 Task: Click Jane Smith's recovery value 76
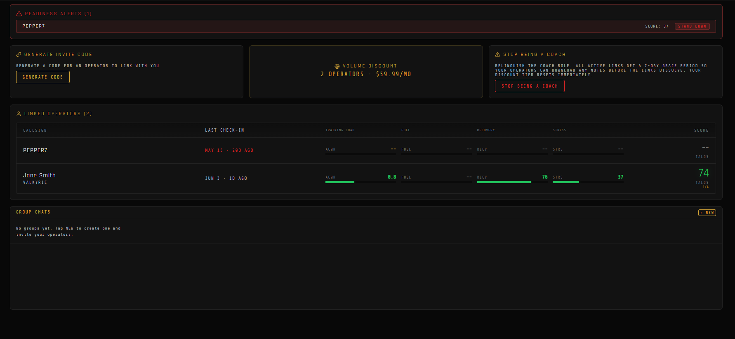[545, 177]
